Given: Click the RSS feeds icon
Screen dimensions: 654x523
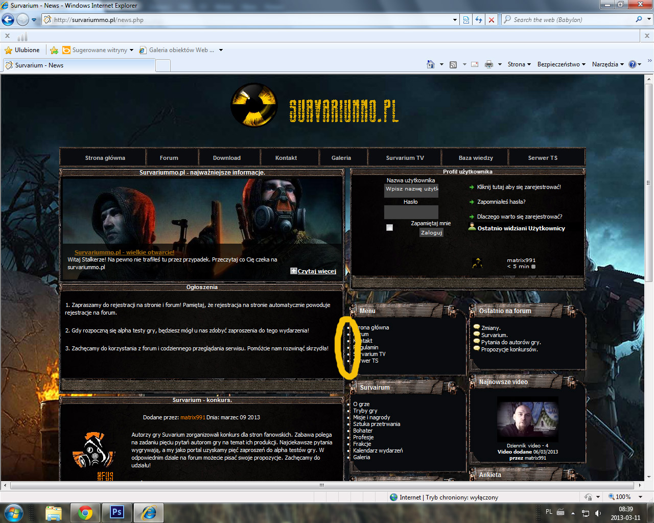Looking at the screenshot, I should coord(453,64).
